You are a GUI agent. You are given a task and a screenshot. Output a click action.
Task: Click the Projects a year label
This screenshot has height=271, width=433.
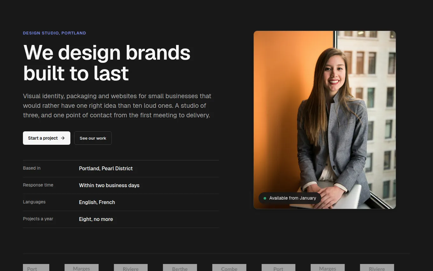(38, 219)
